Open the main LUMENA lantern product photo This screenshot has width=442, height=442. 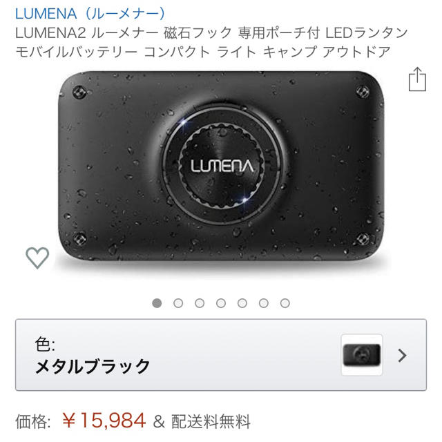(x=221, y=166)
